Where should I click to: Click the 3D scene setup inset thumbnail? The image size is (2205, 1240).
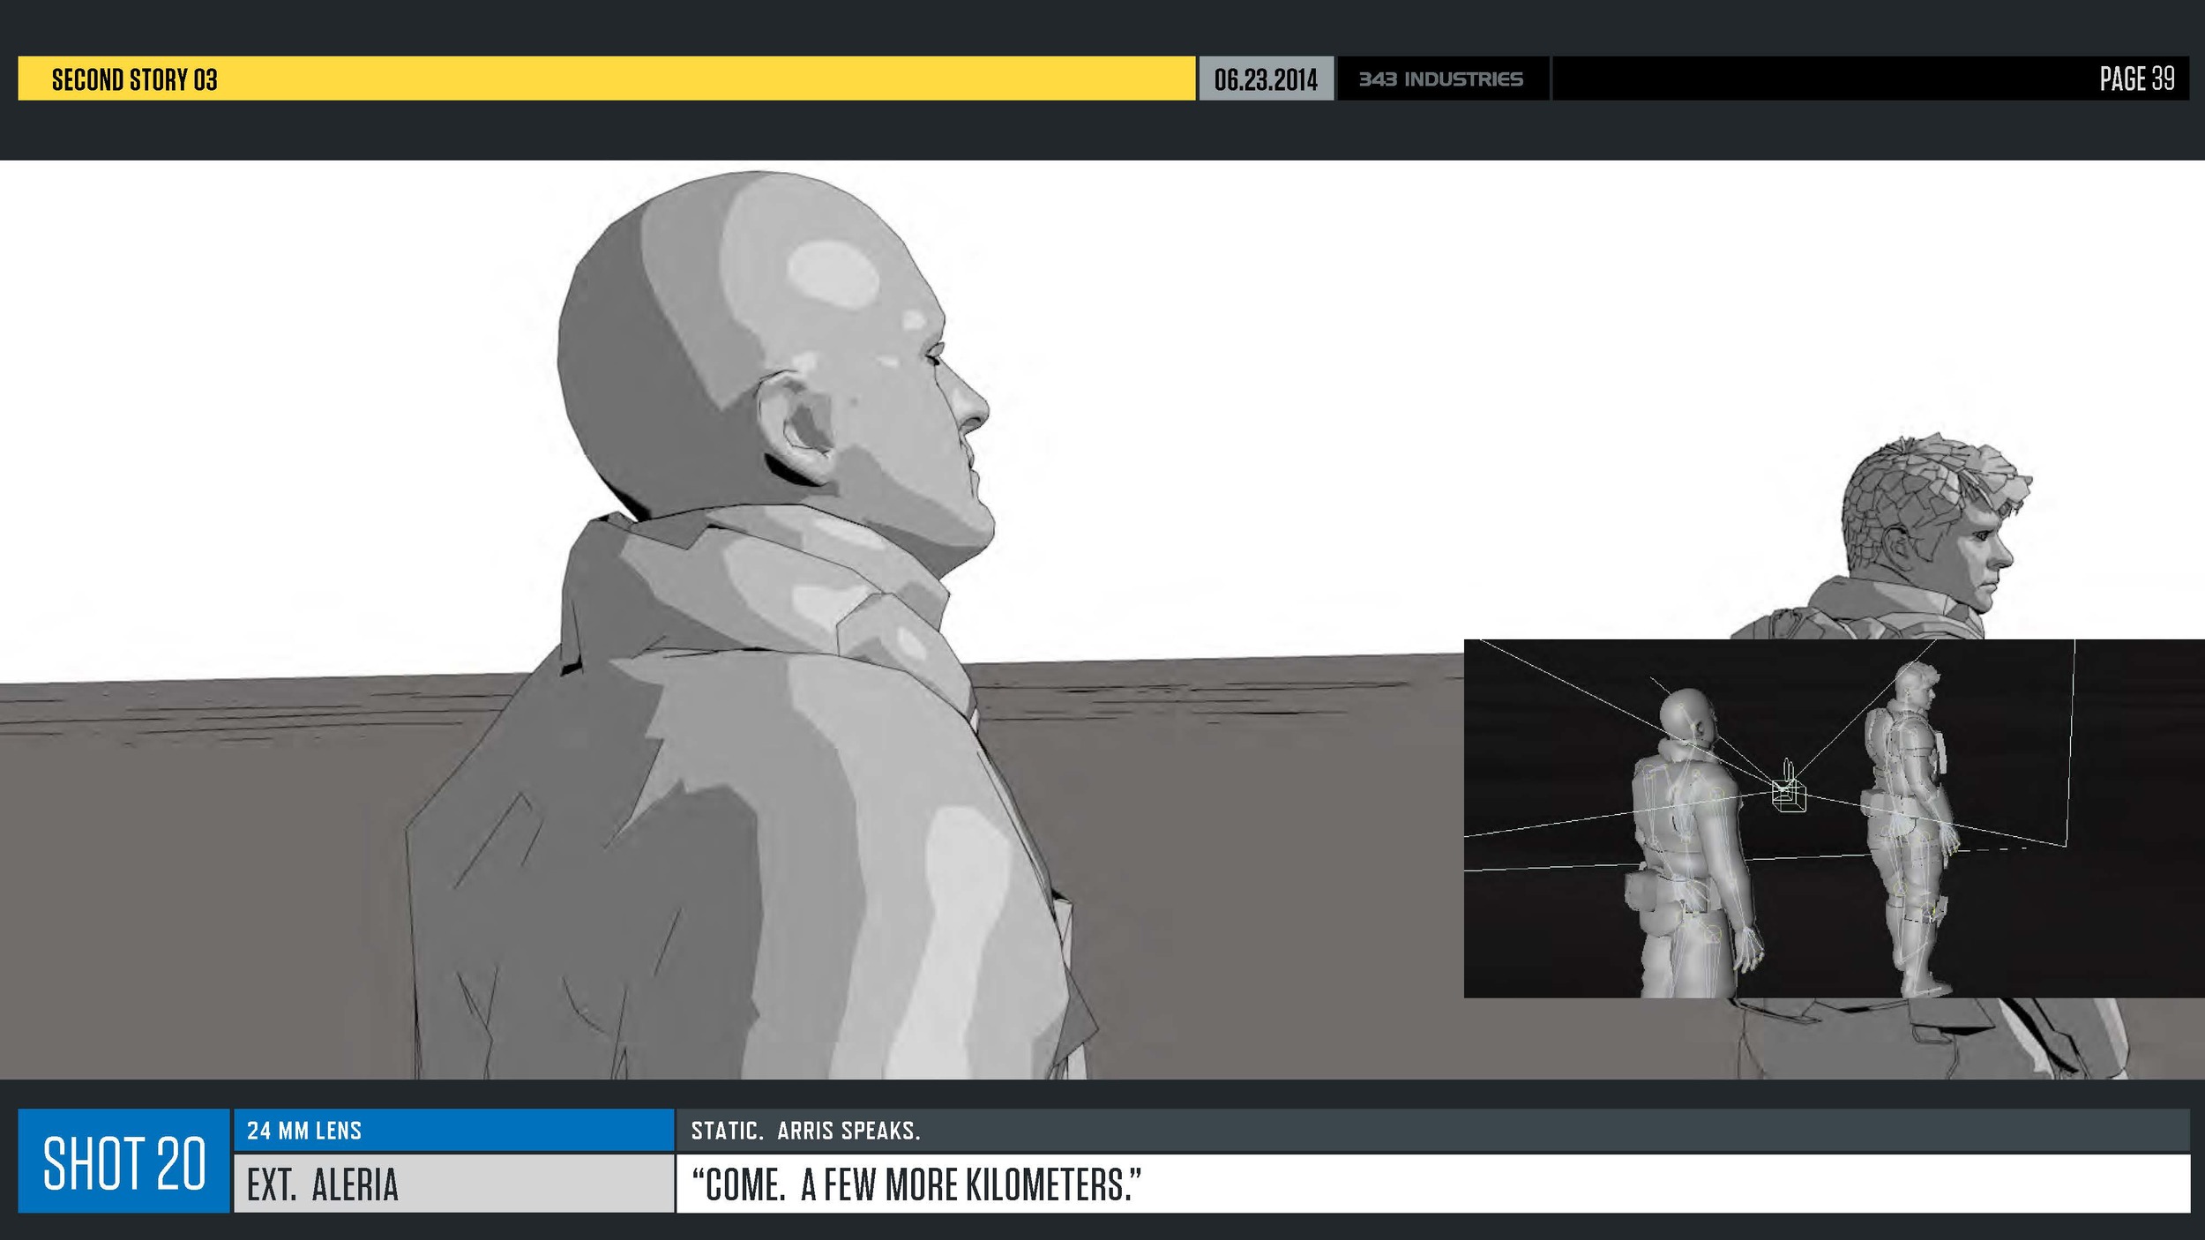1834,818
